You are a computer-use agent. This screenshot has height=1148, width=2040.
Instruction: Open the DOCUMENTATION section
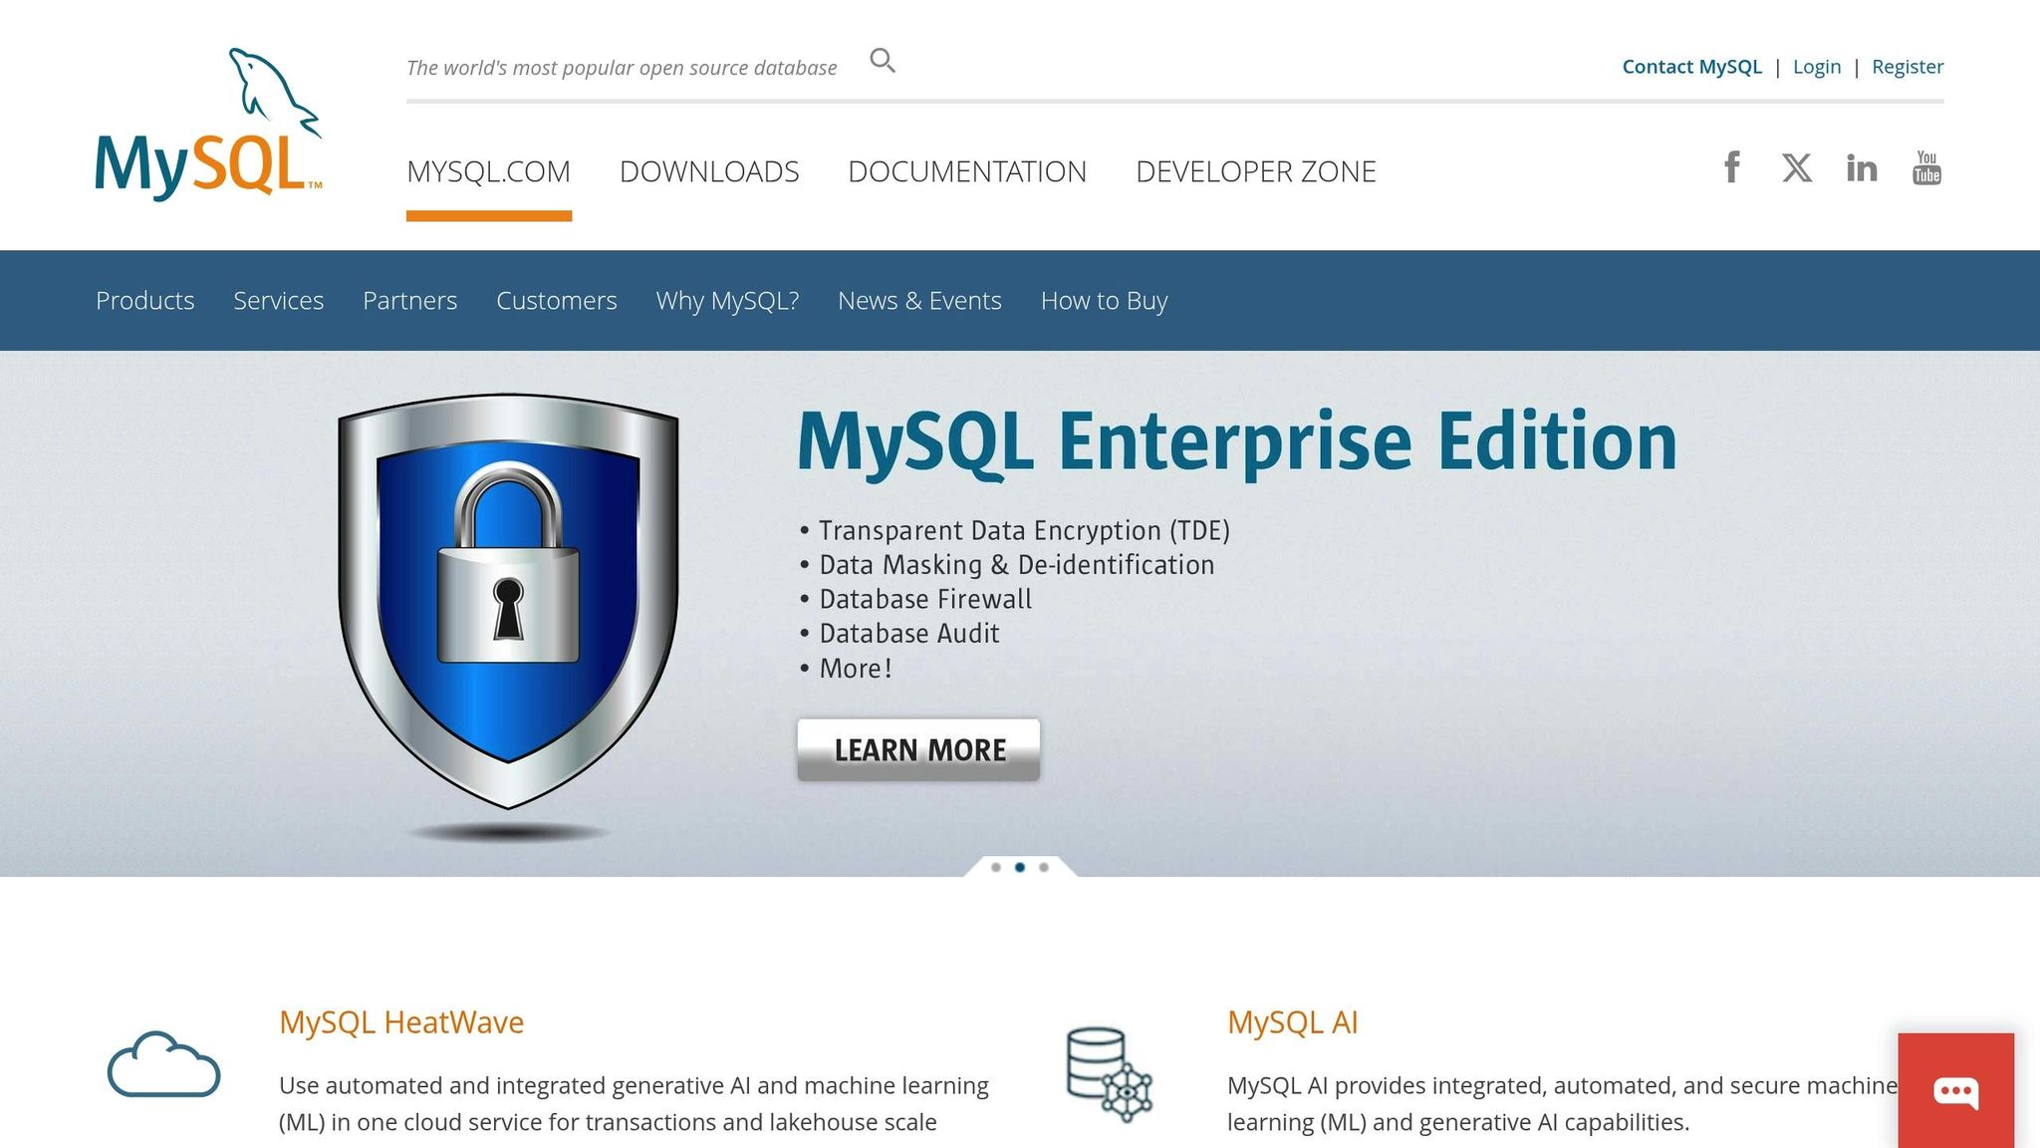click(967, 171)
